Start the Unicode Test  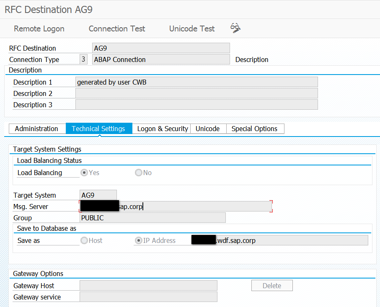[192, 28]
